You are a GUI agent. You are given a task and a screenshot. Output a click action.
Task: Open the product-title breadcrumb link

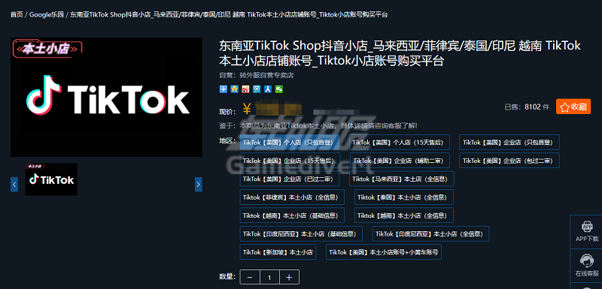click(x=229, y=15)
